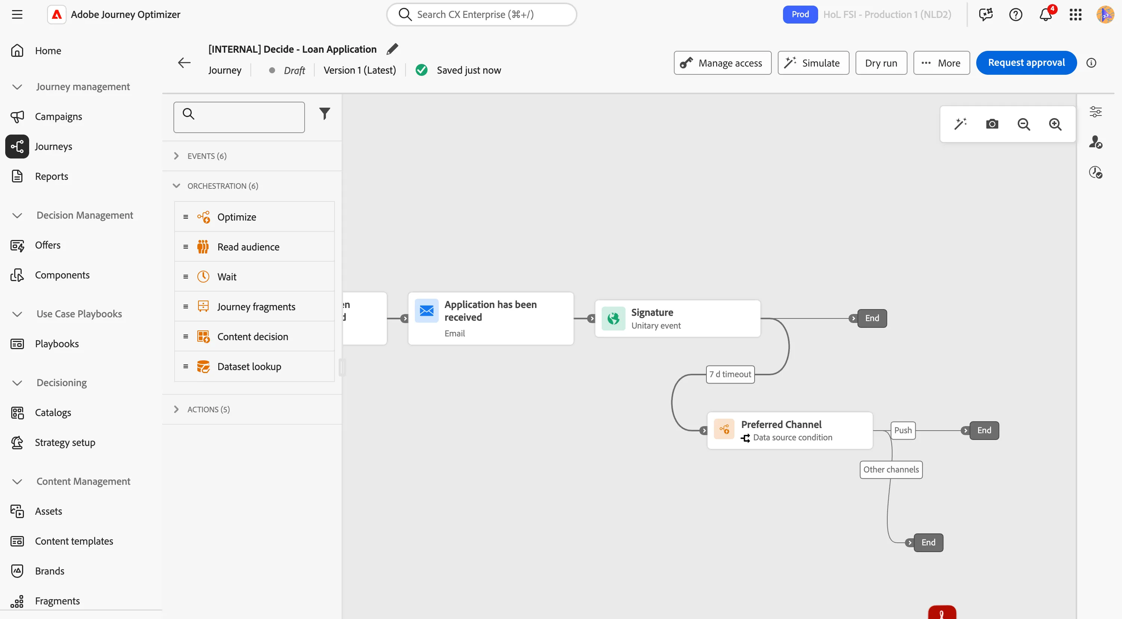Open the help question mark icon
The width and height of the screenshot is (1122, 619).
click(1015, 14)
